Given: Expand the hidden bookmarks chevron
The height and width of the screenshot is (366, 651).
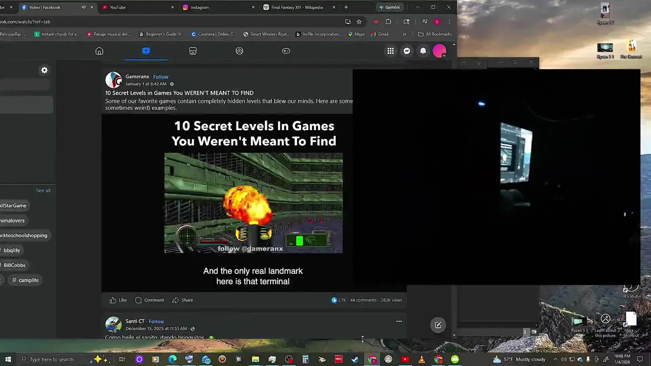Looking at the screenshot, I should pos(404,34).
